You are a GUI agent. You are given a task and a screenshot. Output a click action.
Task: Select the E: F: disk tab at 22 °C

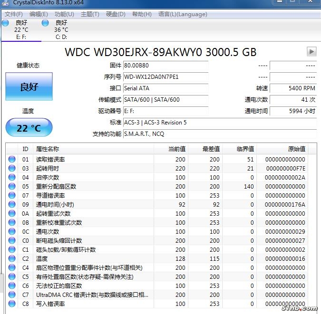21,29
